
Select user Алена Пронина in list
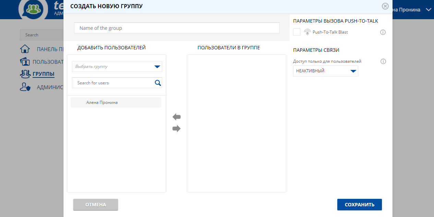pos(116,103)
